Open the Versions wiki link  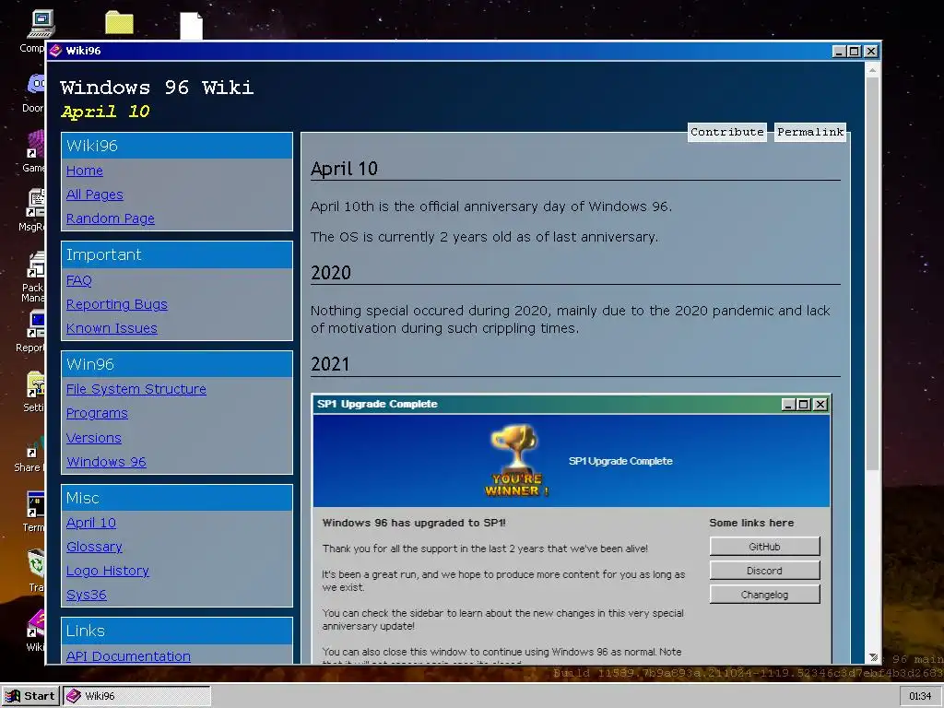click(x=94, y=438)
